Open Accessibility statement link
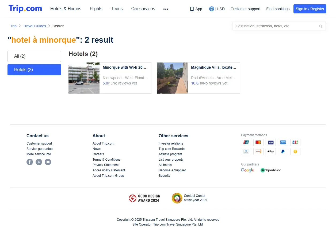 pos(109,170)
